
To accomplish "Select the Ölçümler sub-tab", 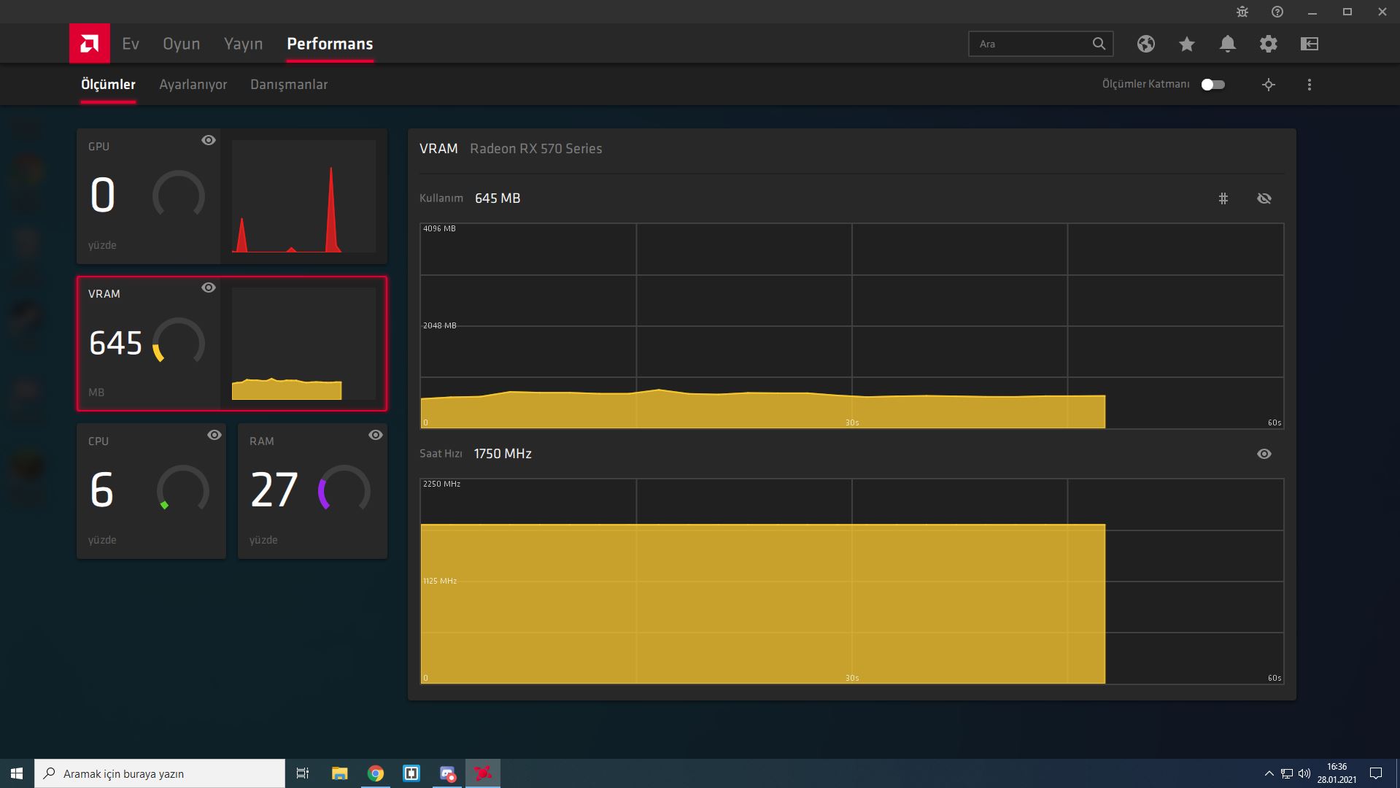I will pos(108,85).
